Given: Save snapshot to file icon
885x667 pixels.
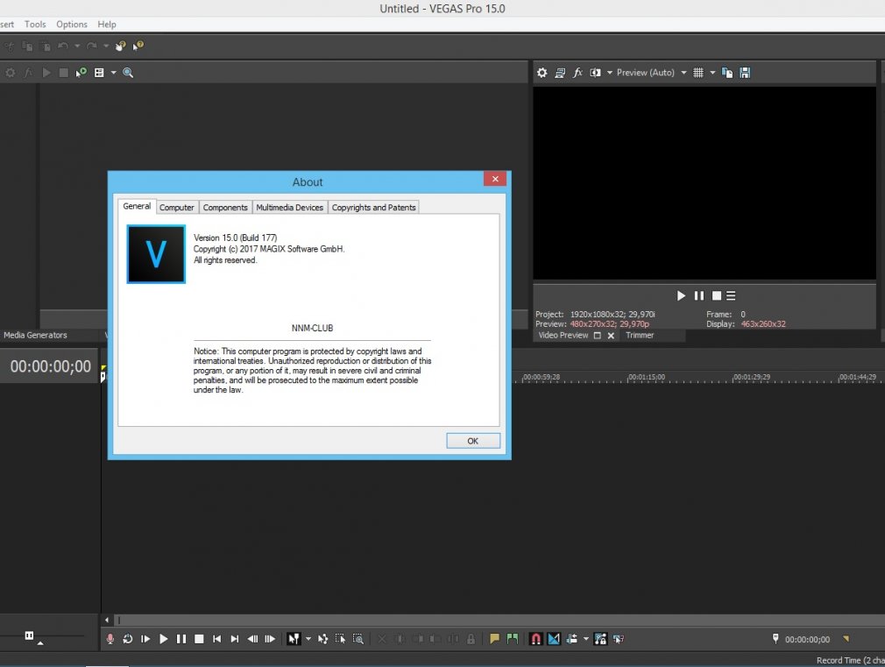Looking at the screenshot, I should [745, 72].
